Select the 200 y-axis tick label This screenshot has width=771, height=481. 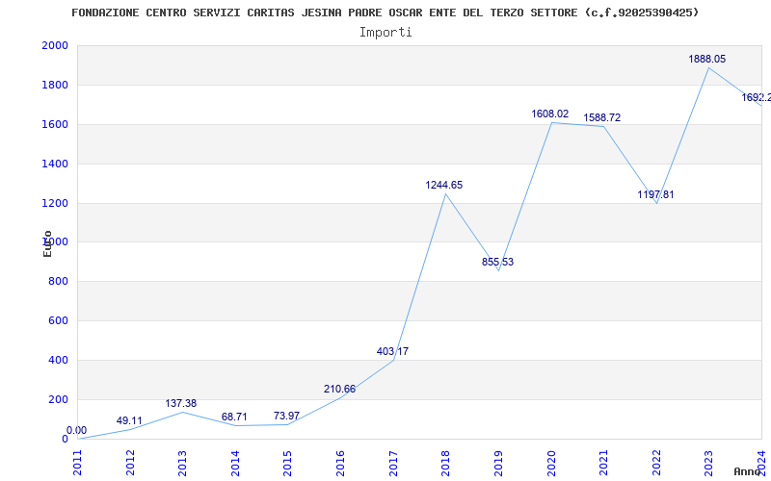click(x=58, y=399)
